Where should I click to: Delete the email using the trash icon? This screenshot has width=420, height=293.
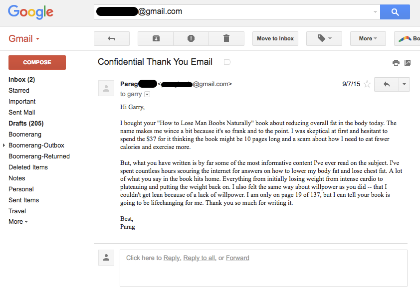pyautogui.click(x=226, y=38)
